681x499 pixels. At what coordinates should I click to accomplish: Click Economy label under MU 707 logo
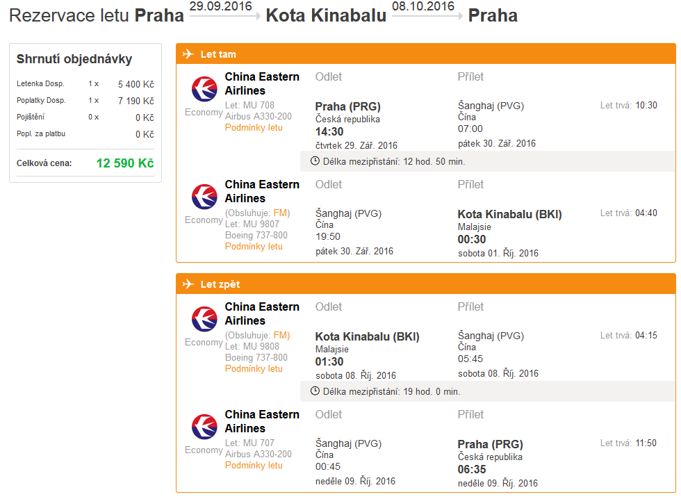pyautogui.click(x=204, y=450)
